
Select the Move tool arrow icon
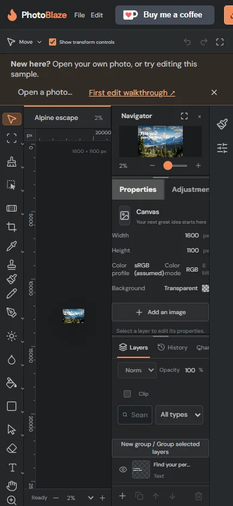point(11,119)
